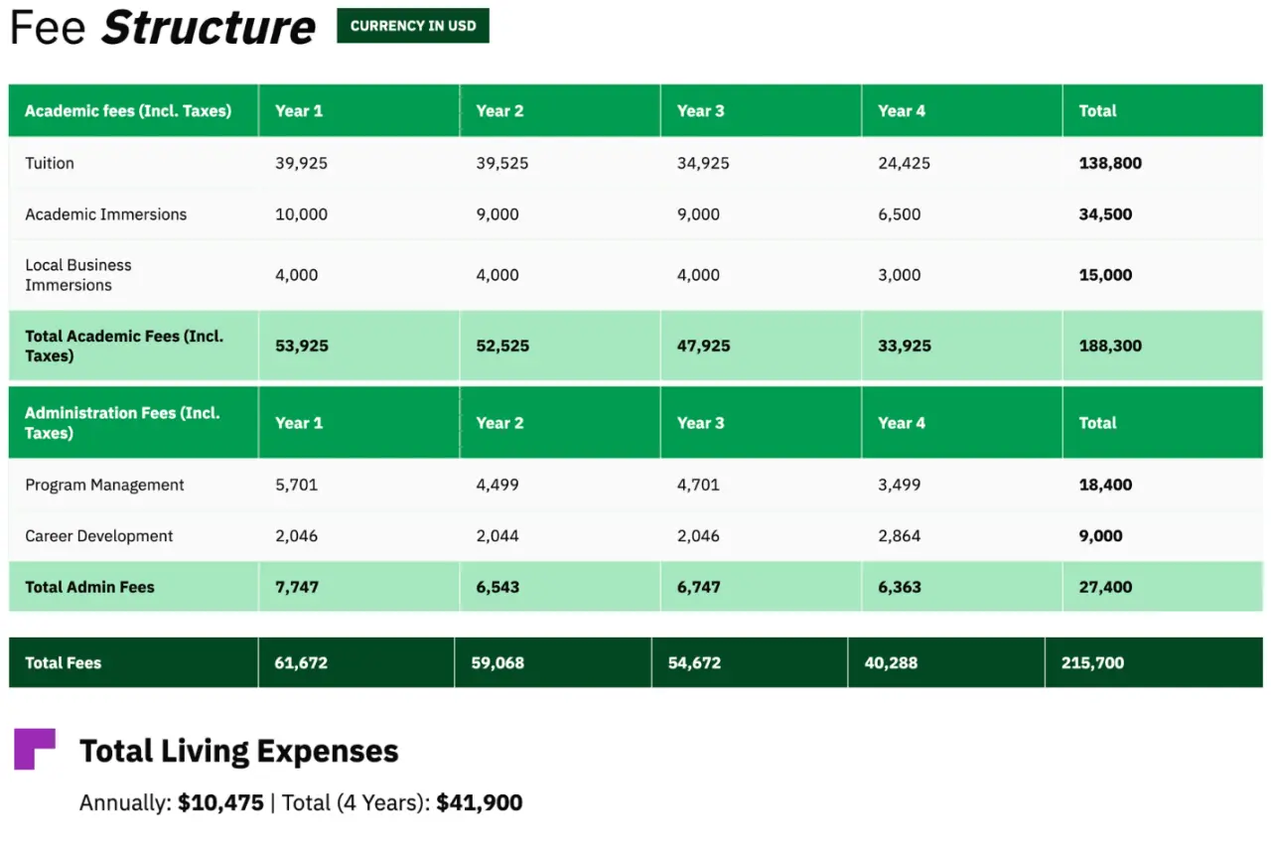This screenshot has width=1271, height=856.
Task: Select the Career Development row label
Action: click(x=99, y=536)
